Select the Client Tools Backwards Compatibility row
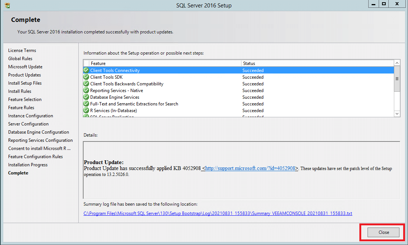Viewport: 408px width, 245px height. pyautogui.click(x=239, y=84)
